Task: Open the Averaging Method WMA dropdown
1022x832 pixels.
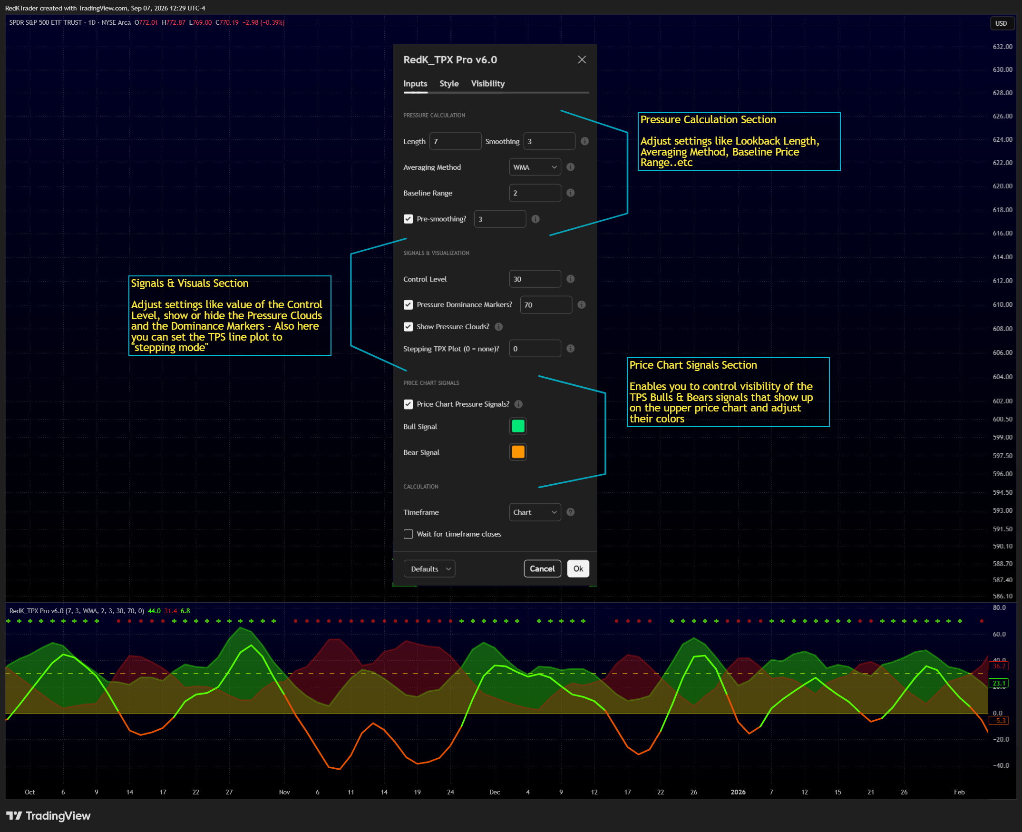Action: pos(535,167)
